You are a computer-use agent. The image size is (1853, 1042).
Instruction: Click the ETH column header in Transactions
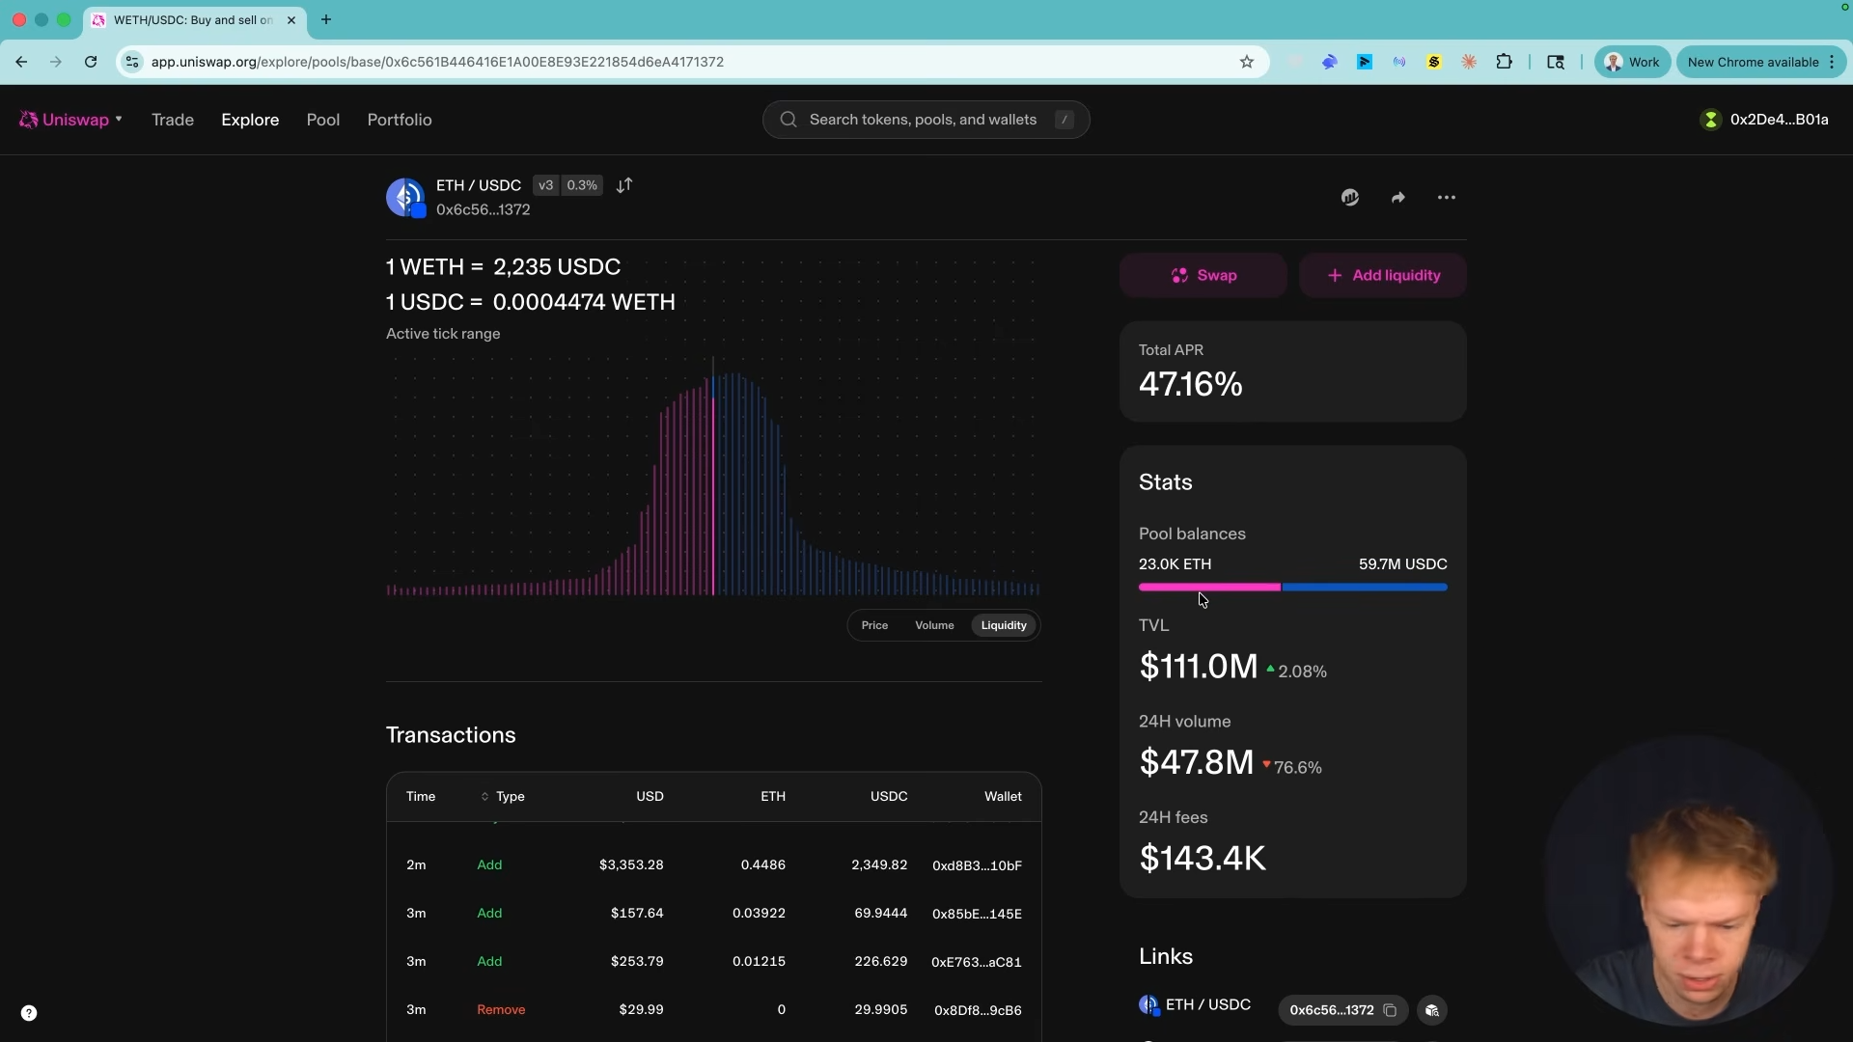pos(773,797)
